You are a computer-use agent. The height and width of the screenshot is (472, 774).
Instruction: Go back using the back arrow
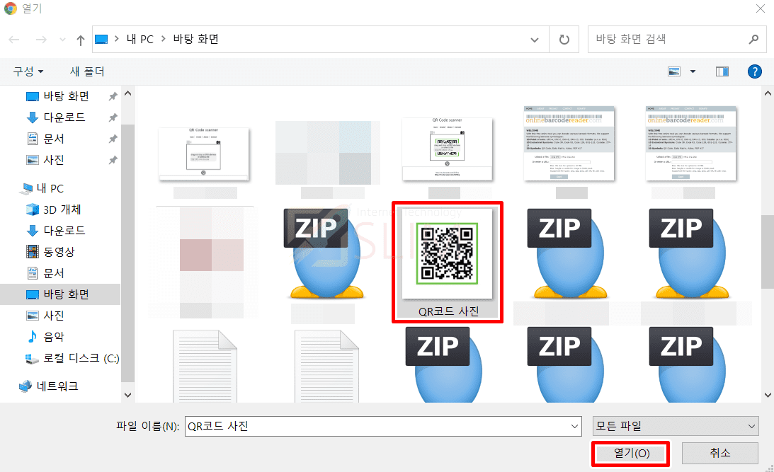(14, 40)
